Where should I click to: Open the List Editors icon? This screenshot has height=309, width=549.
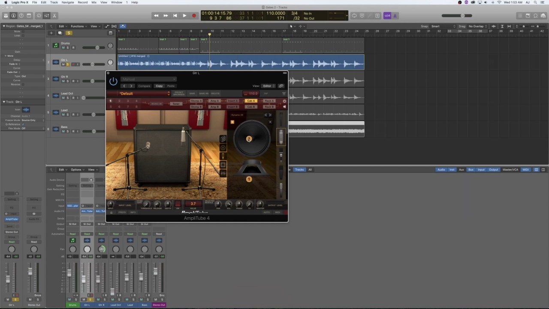(520, 16)
